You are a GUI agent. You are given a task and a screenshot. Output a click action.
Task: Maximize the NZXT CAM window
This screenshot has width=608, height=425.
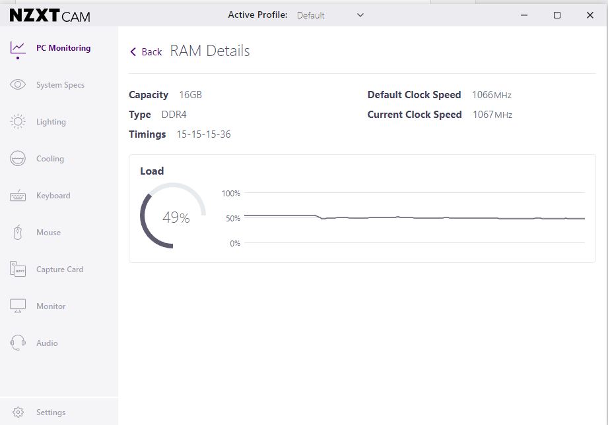click(x=557, y=15)
